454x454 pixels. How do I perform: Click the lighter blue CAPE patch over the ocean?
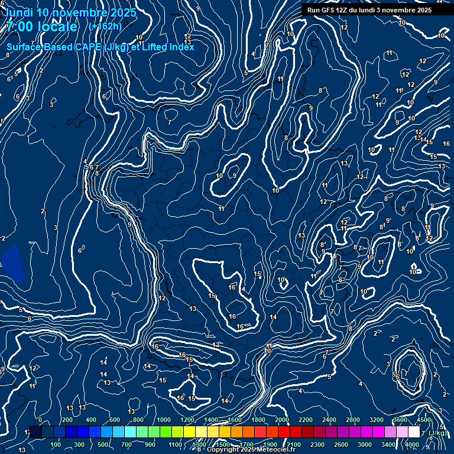(x=13, y=264)
